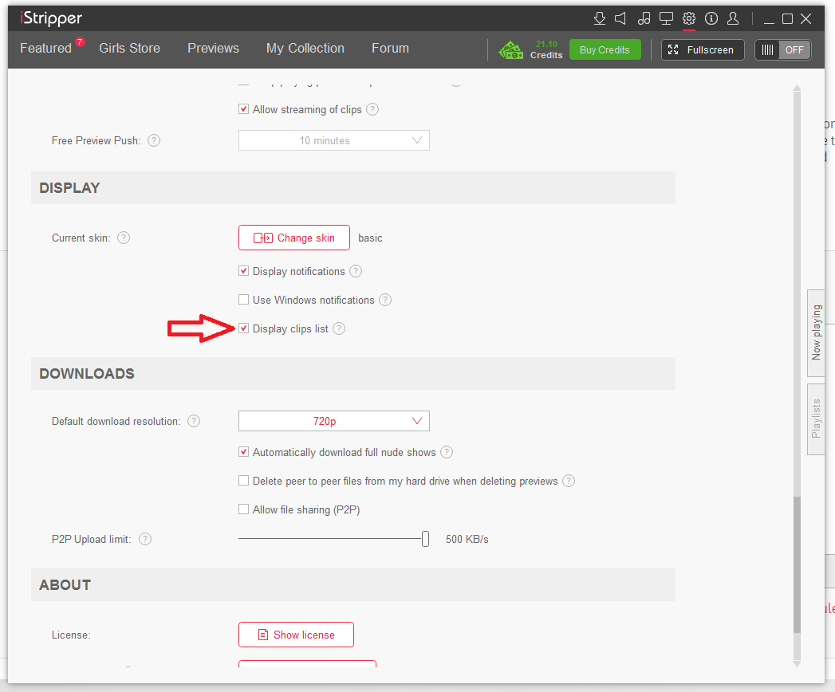Click help icon next to Current skin
Image resolution: width=835 pixels, height=692 pixels.
click(x=124, y=238)
